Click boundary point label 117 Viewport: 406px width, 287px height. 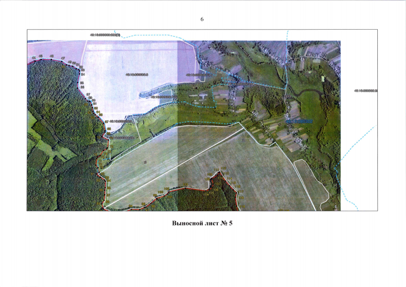pos(241,191)
